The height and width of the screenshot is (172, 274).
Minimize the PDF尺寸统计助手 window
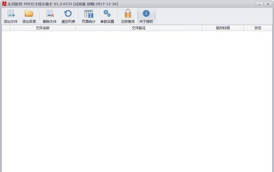259,4
